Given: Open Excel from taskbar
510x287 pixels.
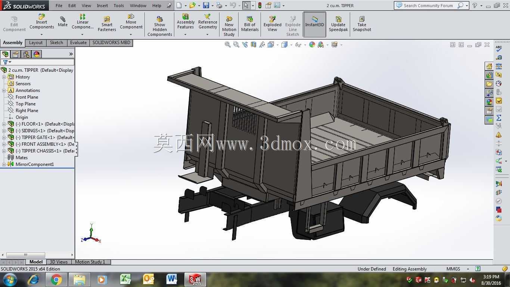Looking at the screenshot, I should (x=125, y=280).
